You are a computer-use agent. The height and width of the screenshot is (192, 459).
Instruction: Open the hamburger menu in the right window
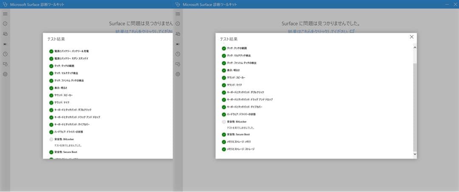pos(178,14)
